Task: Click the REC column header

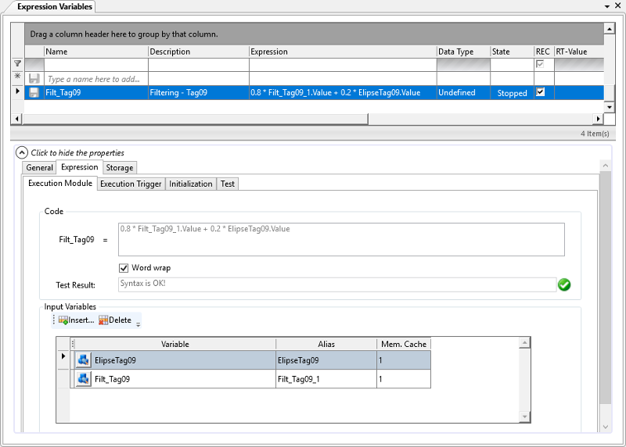Action: tap(544, 52)
